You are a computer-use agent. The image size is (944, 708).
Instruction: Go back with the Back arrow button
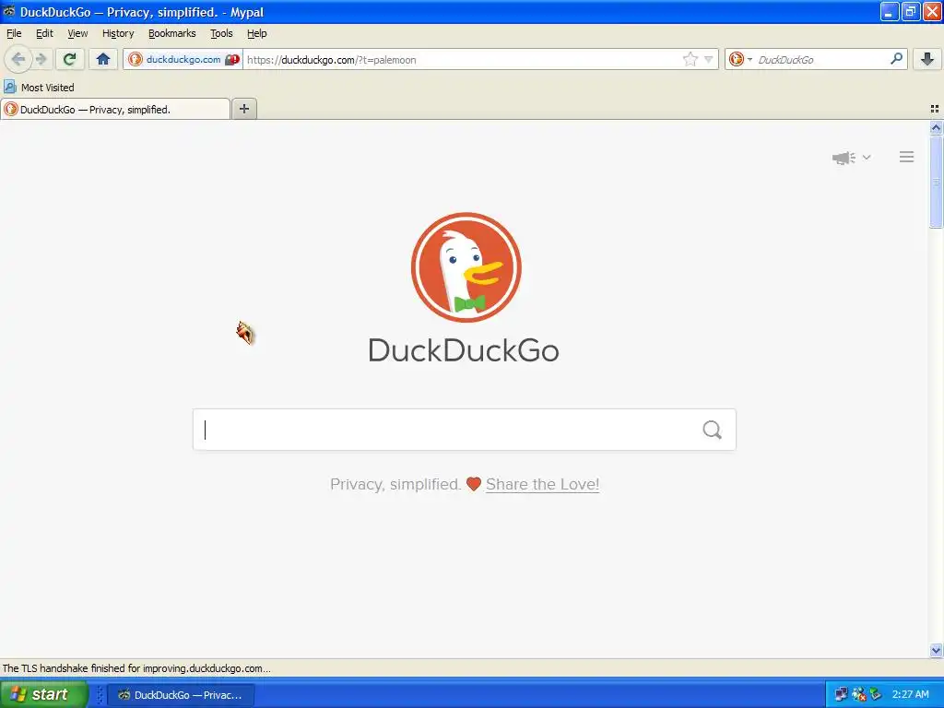(18, 59)
